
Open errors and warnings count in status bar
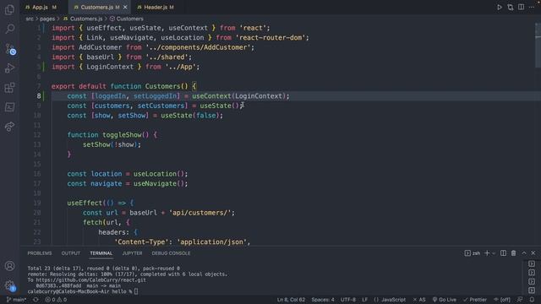click(x=56, y=300)
